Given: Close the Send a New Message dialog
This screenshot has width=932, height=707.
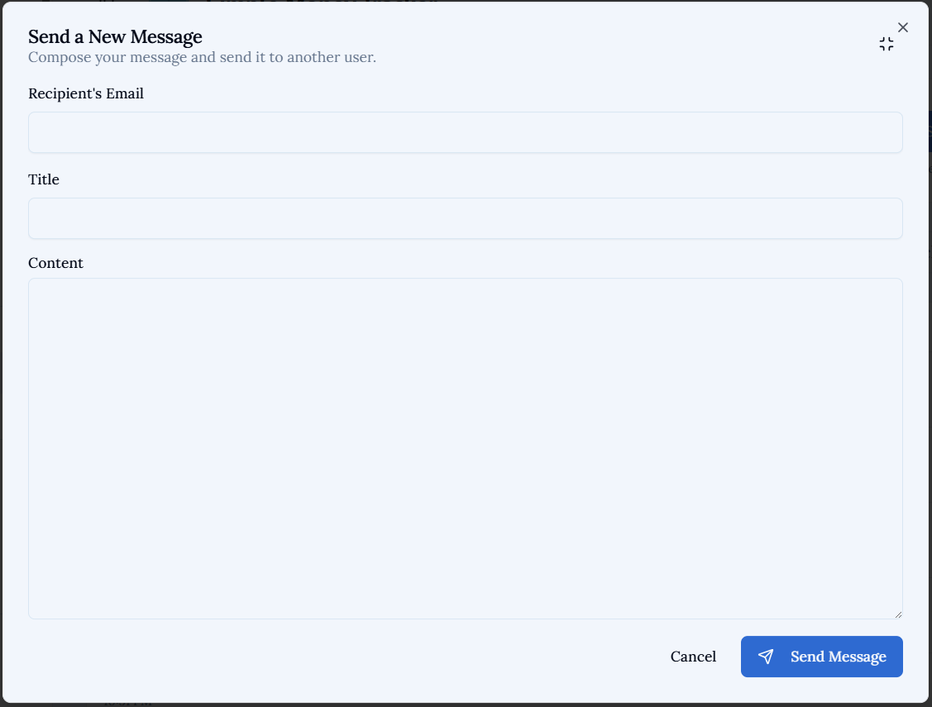Looking at the screenshot, I should (x=902, y=27).
